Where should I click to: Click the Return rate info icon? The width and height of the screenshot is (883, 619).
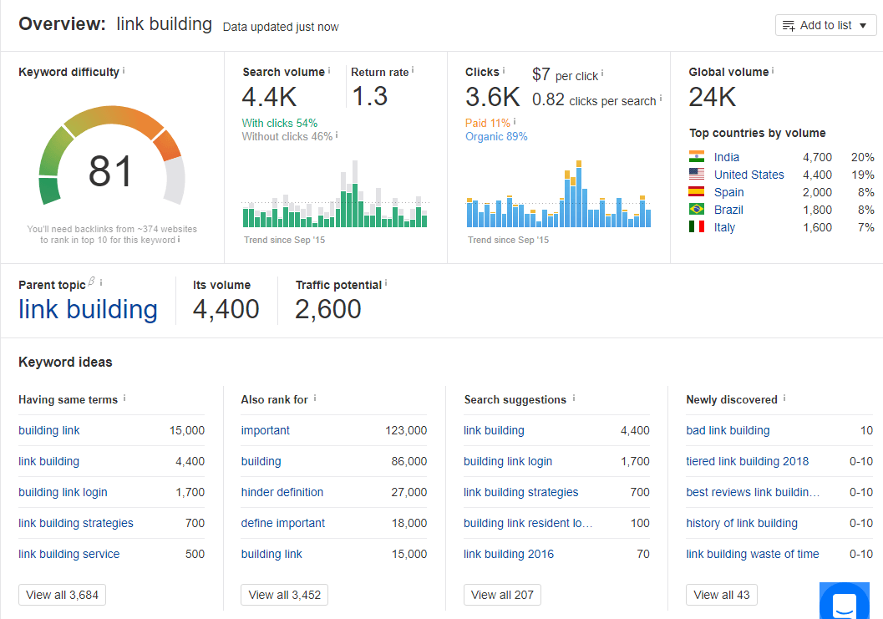pyautogui.click(x=411, y=72)
